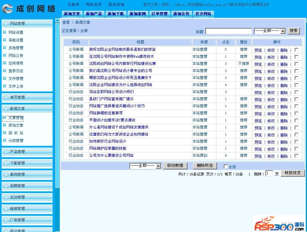The width and height of the screenshot is (307, 232).
Task: Check the box for 公司为什么要建设公司网站 row
Action: tap(297, 156)
